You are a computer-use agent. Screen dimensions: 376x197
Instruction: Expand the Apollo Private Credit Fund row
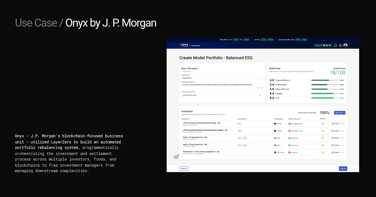tap(342, 145)
